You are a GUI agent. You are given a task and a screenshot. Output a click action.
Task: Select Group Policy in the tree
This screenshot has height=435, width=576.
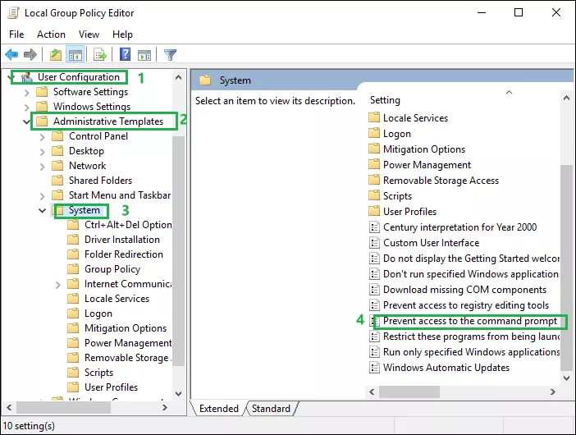(112, 269)
